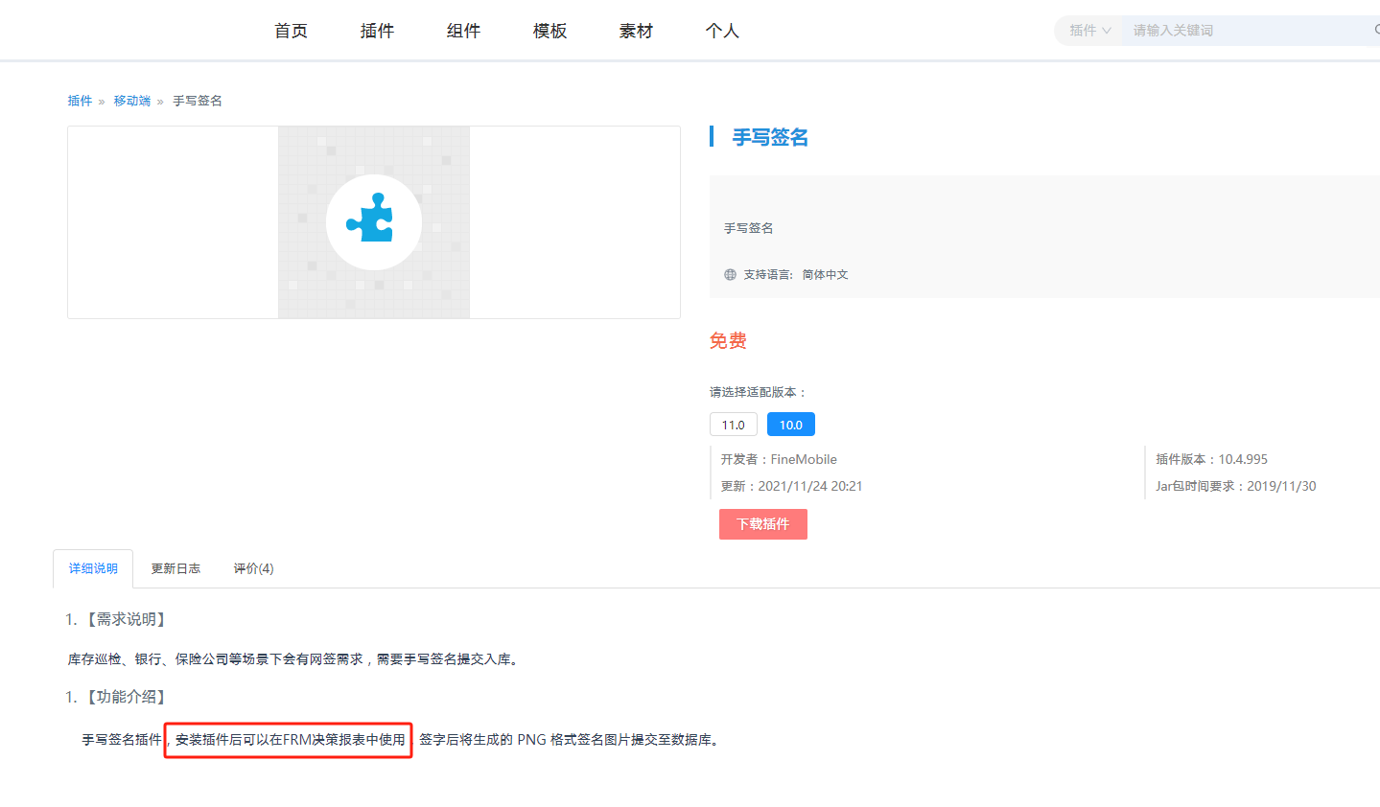This screenshot has width=1380, height=807.
Task: Switch to the 详细说明 tab
Action: click(x=93, y=568)
